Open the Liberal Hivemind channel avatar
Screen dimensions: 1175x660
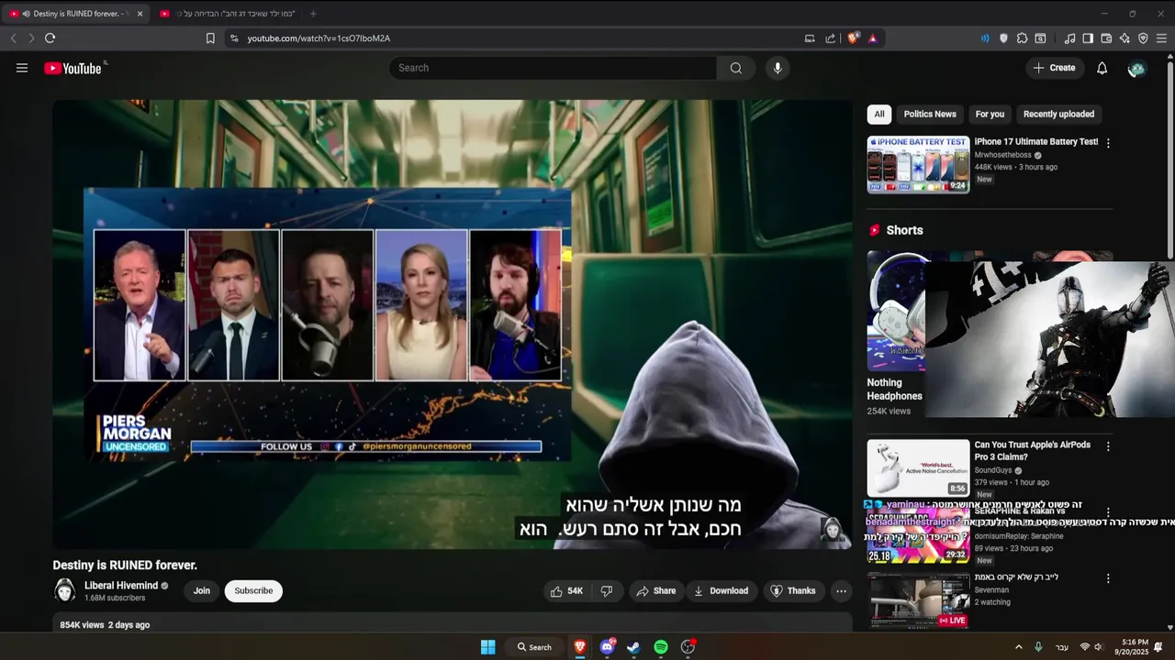tap(64, 590)
